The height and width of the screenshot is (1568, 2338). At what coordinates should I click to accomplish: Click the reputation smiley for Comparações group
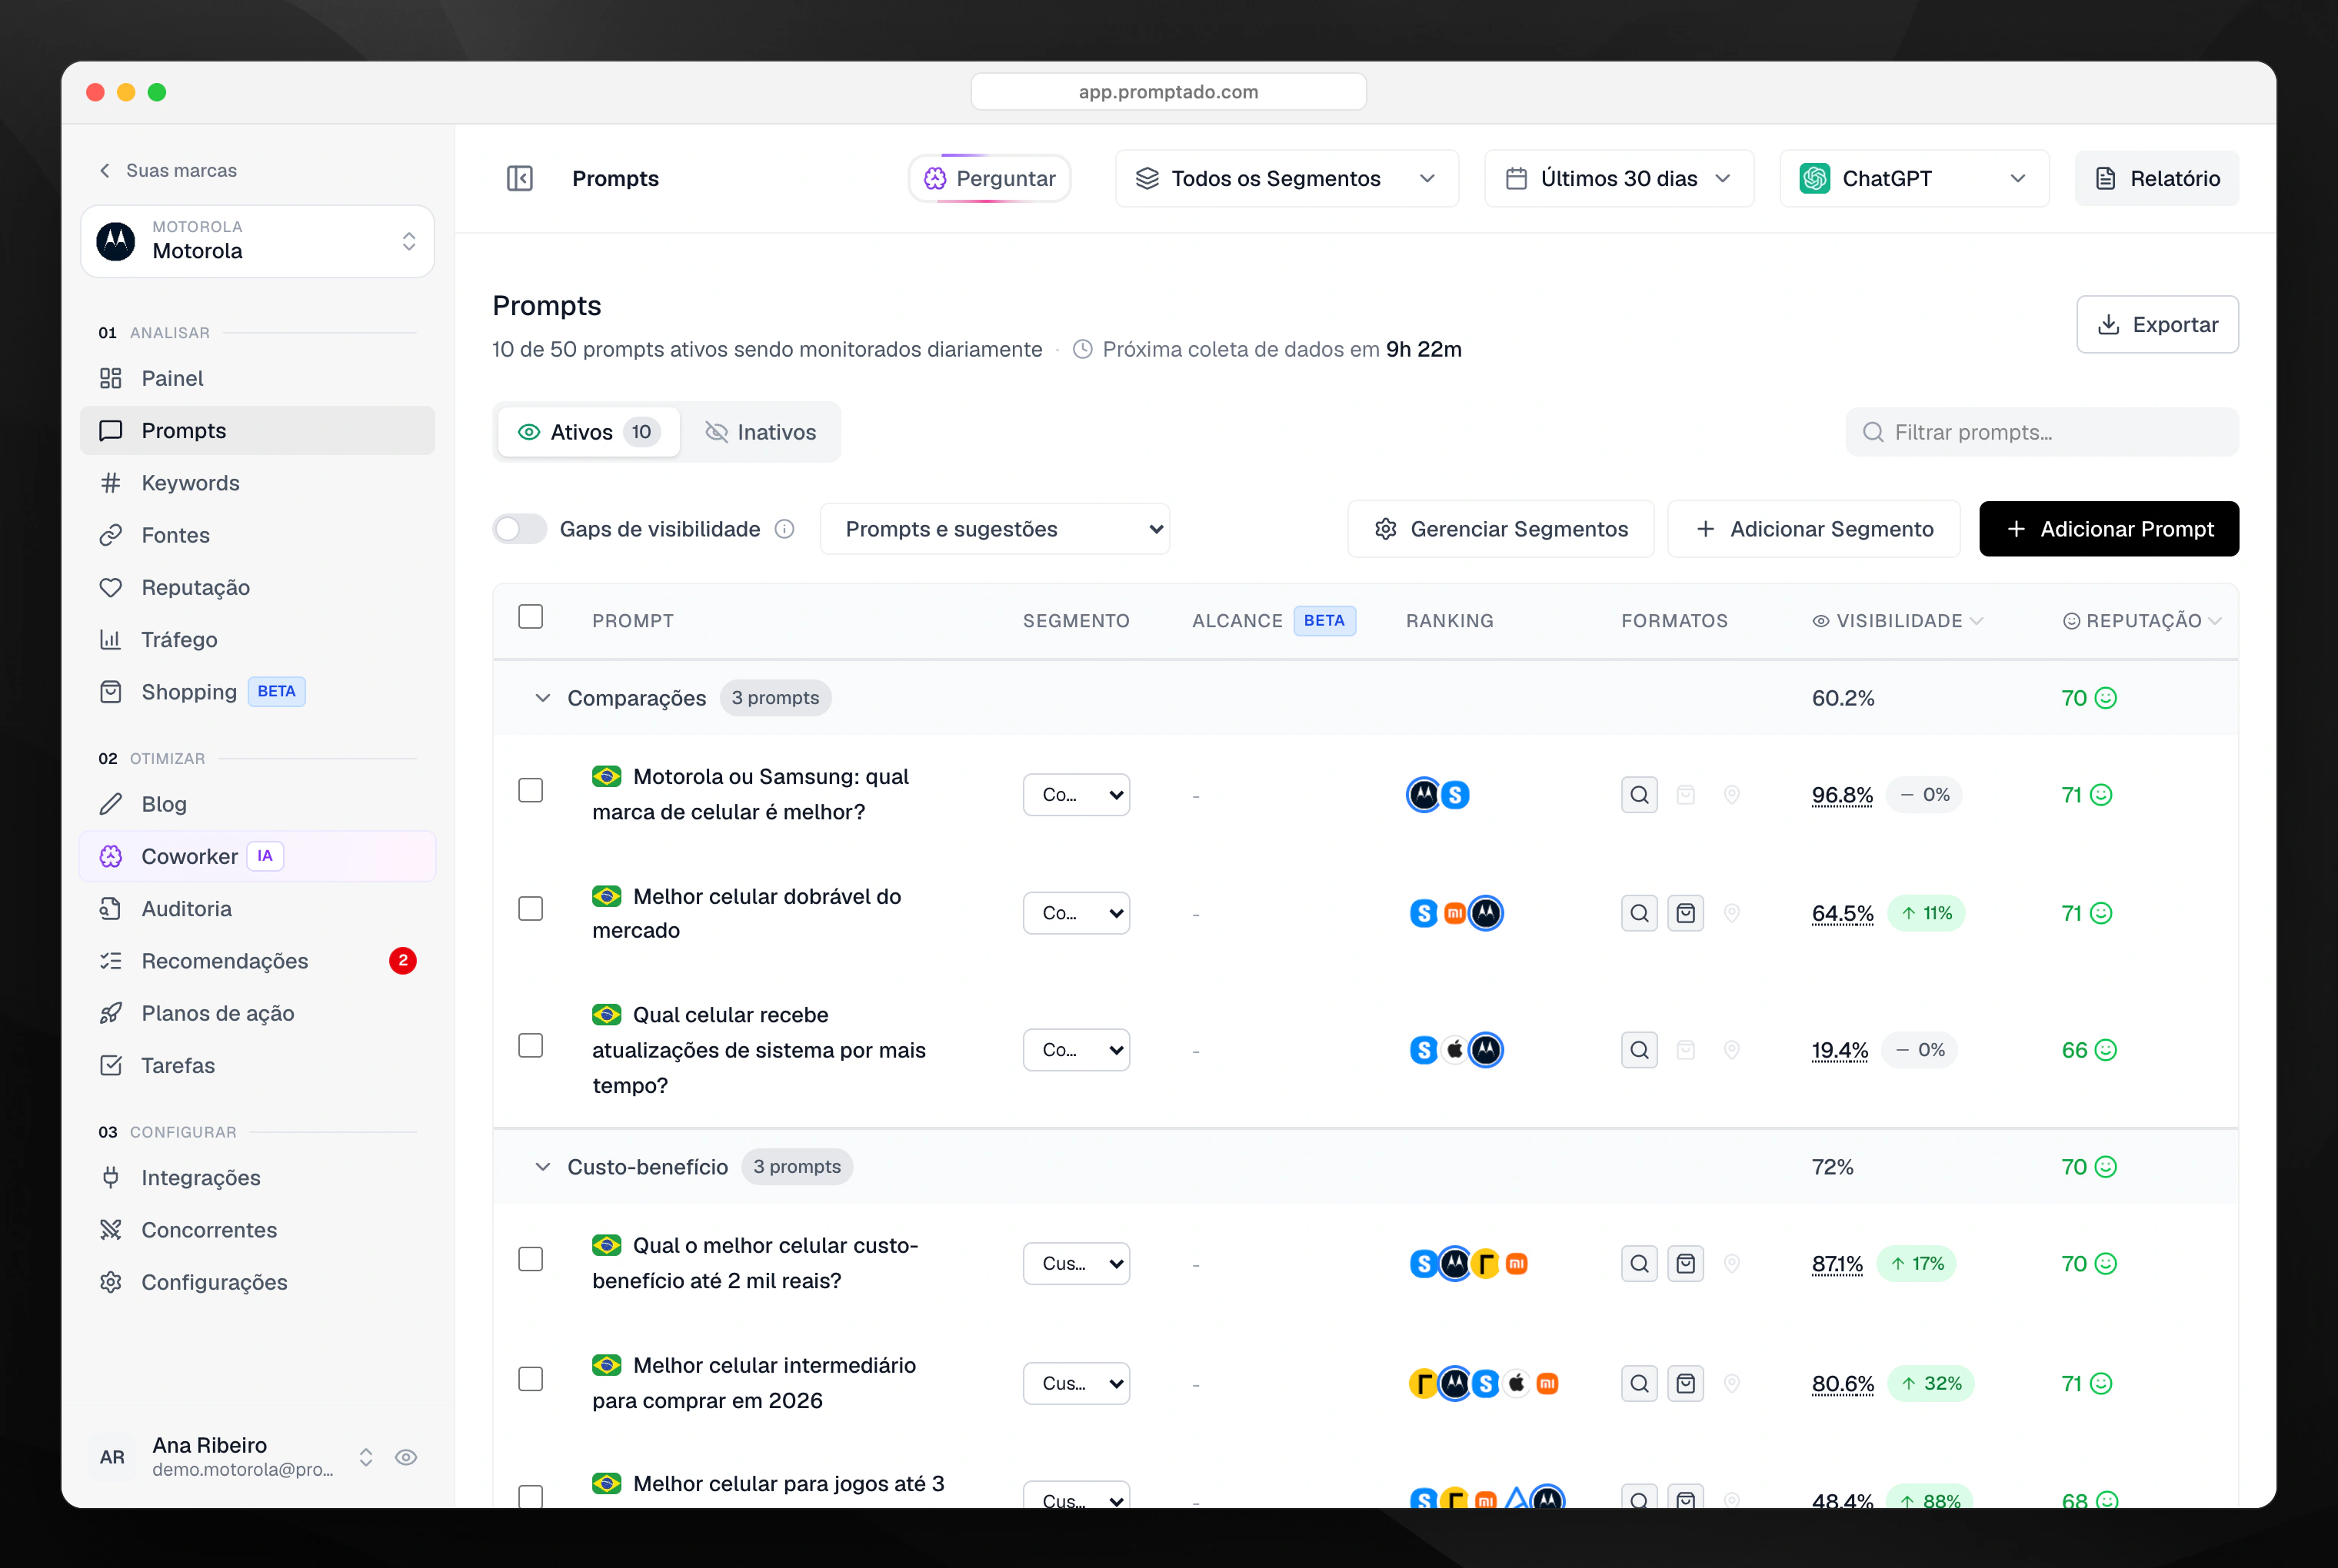[2106, 698]
